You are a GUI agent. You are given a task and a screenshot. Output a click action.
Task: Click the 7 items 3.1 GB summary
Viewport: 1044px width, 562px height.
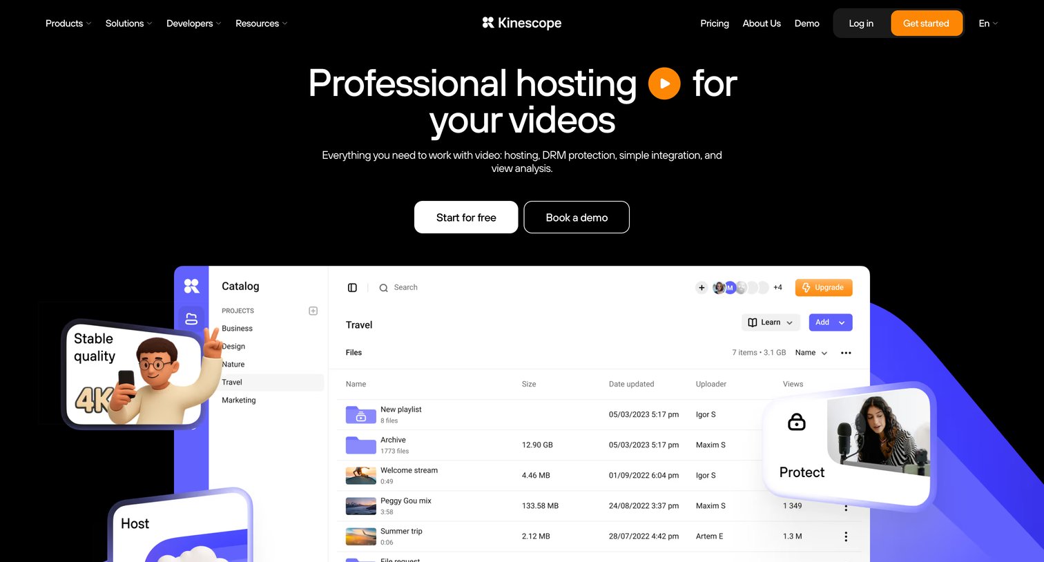[x=759, y=353]
